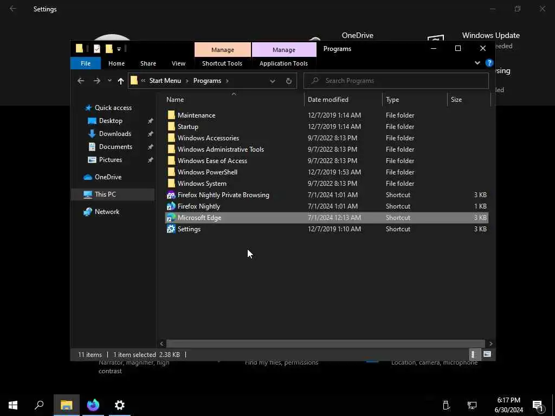Open Downloads in navigation pane

(115, 134)
